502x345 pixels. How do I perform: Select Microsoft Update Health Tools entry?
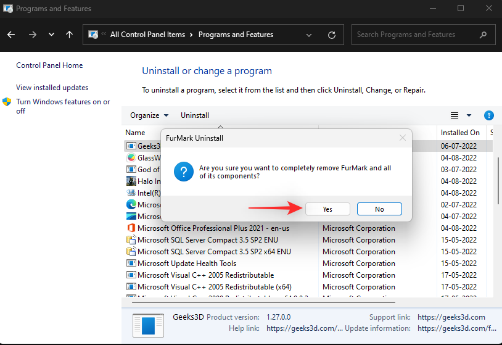pos(186,264)
